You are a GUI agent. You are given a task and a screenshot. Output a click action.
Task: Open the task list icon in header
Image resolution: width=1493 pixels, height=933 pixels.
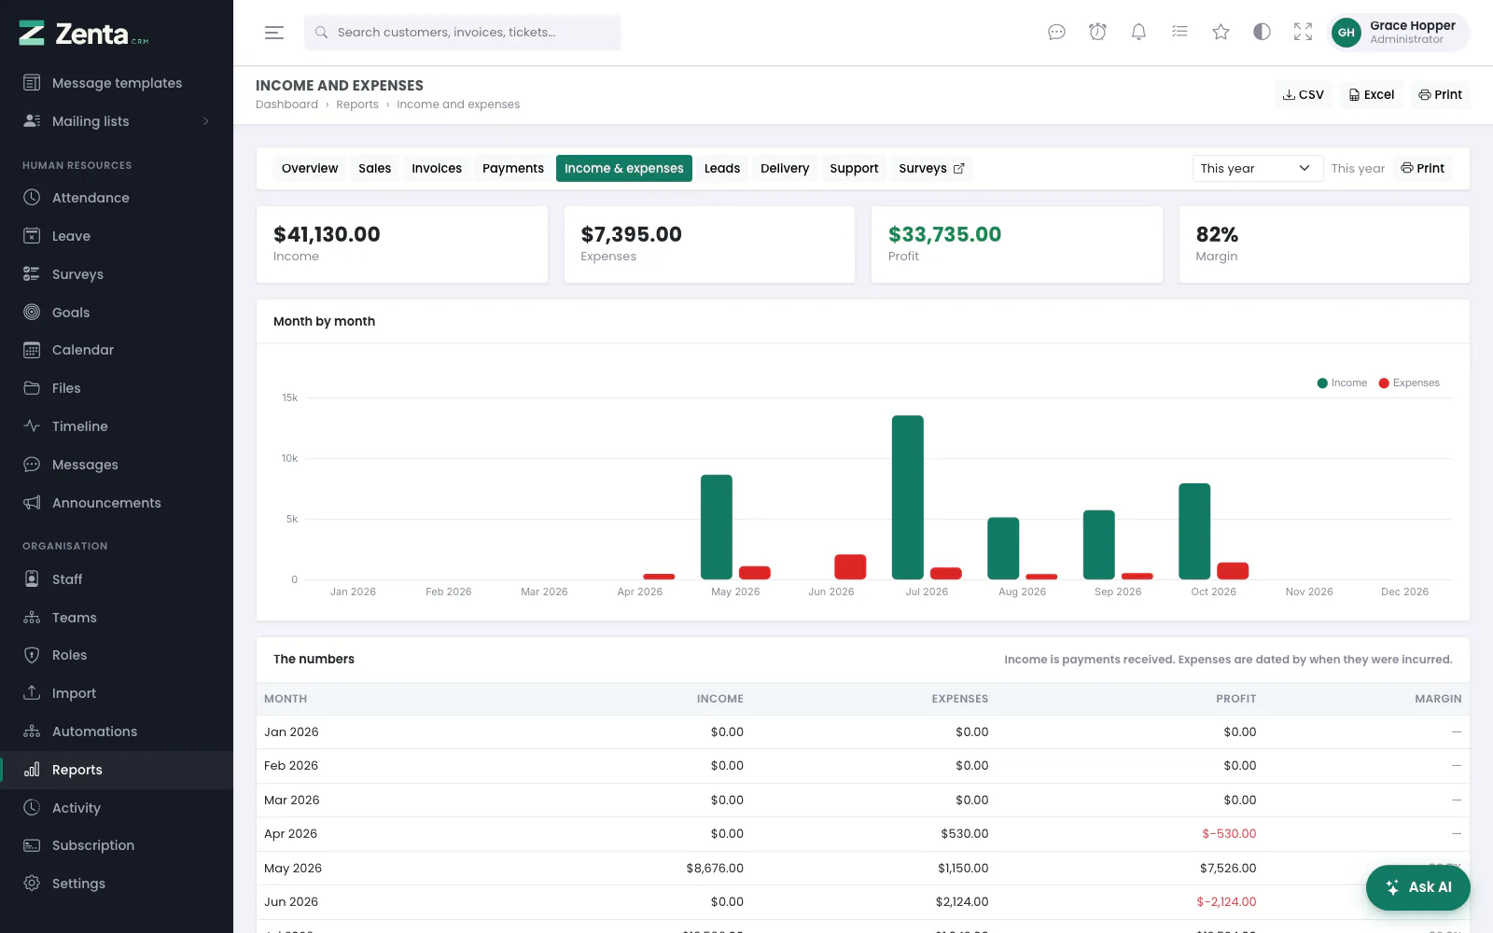(x=1179, y=33)
